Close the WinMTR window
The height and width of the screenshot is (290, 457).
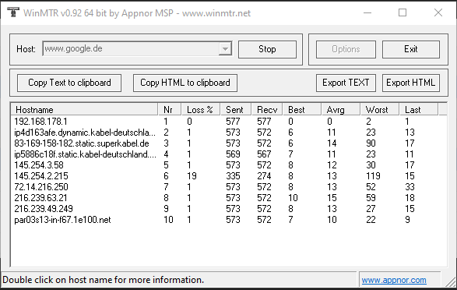(438, 12)
